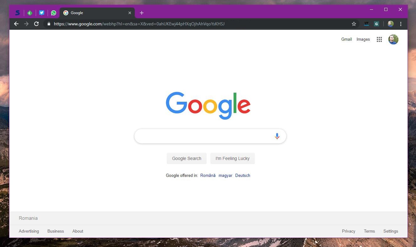Open the Google apps grid
Viewport: 416px width, 247px height.
pos(379,39)
